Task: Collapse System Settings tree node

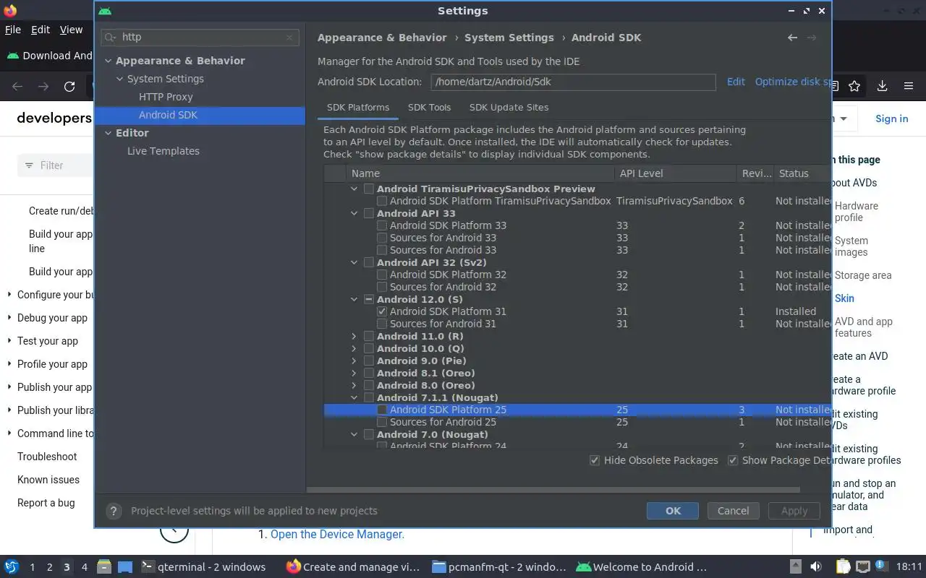Action: coord(120,79)
